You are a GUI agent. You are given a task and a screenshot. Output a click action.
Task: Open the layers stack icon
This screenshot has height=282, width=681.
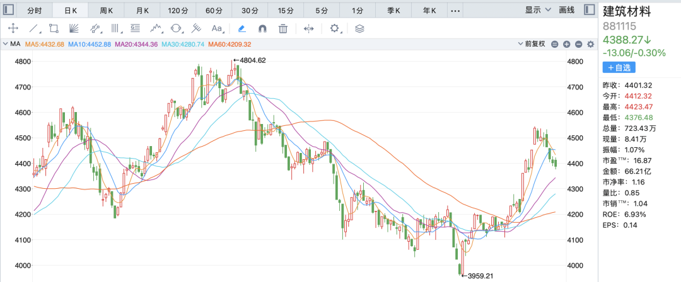coord(359,28)
